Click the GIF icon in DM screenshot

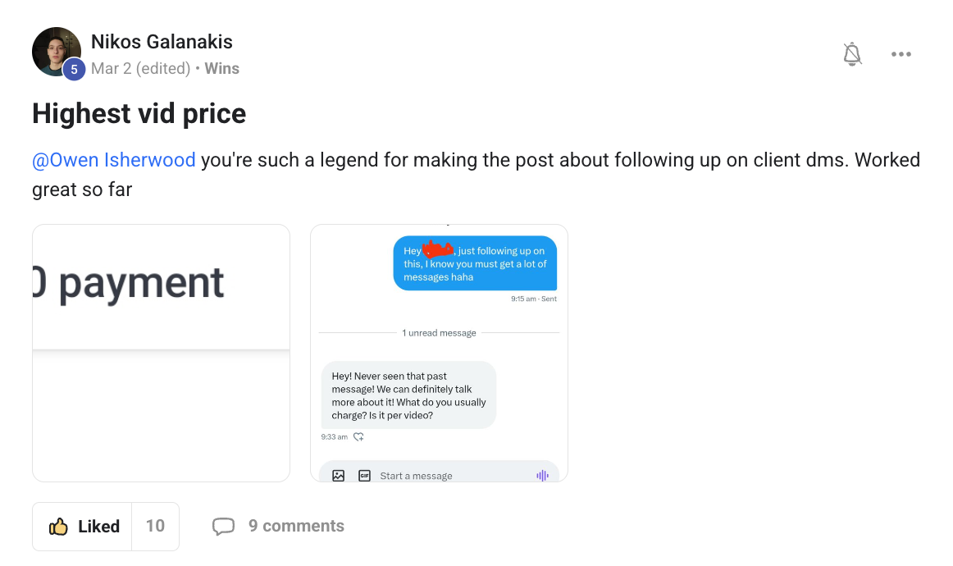364,476
